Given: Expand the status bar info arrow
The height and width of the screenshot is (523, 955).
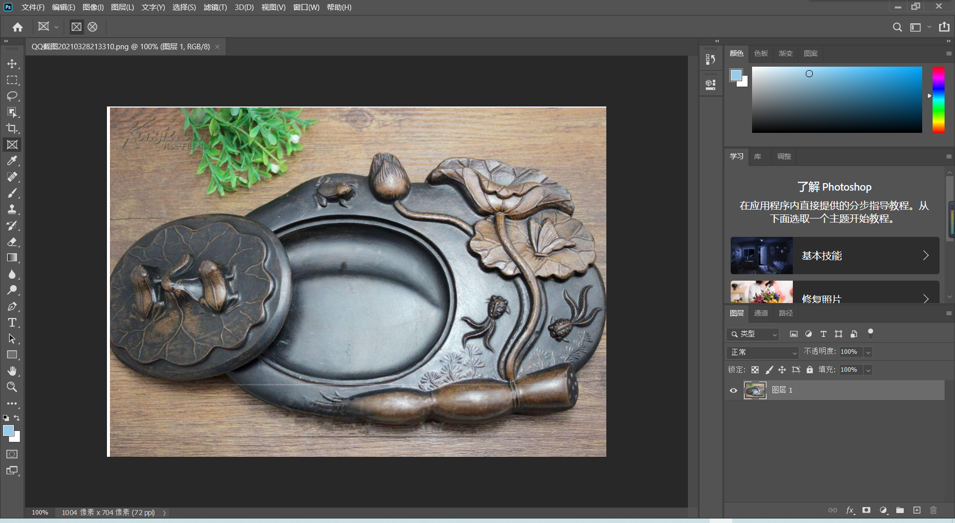Looking at the screenshot, I should [x=164, y=513].
